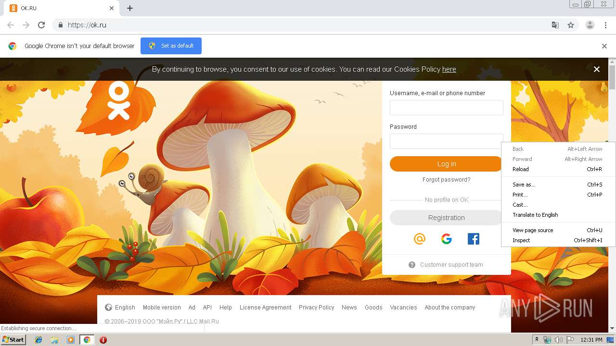This screenshot has height=346, width=616.
Task: Choose Reload from the context menu
Action: click(x=558, y=169)
